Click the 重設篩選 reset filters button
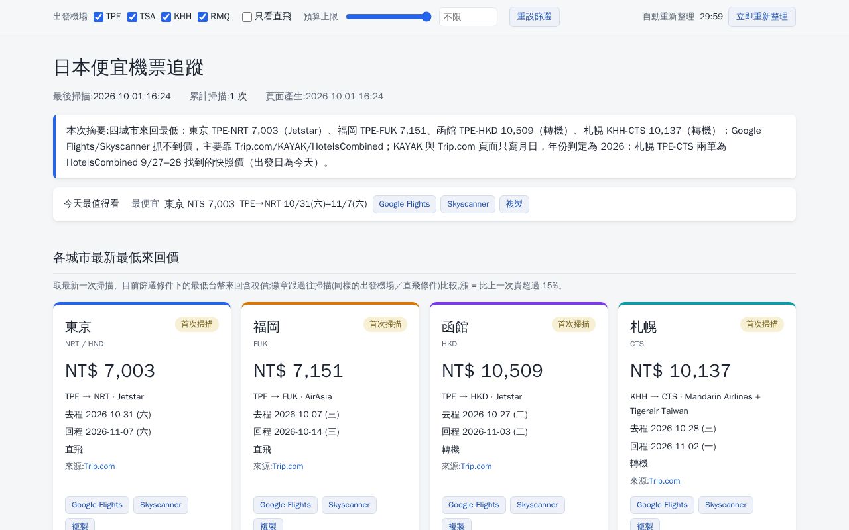Viewport: 849px width, 530px height. (x=535, y=17)
